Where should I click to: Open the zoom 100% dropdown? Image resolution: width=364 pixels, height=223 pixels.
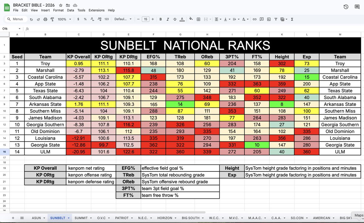pyautogui.click(x=64, y=19)
